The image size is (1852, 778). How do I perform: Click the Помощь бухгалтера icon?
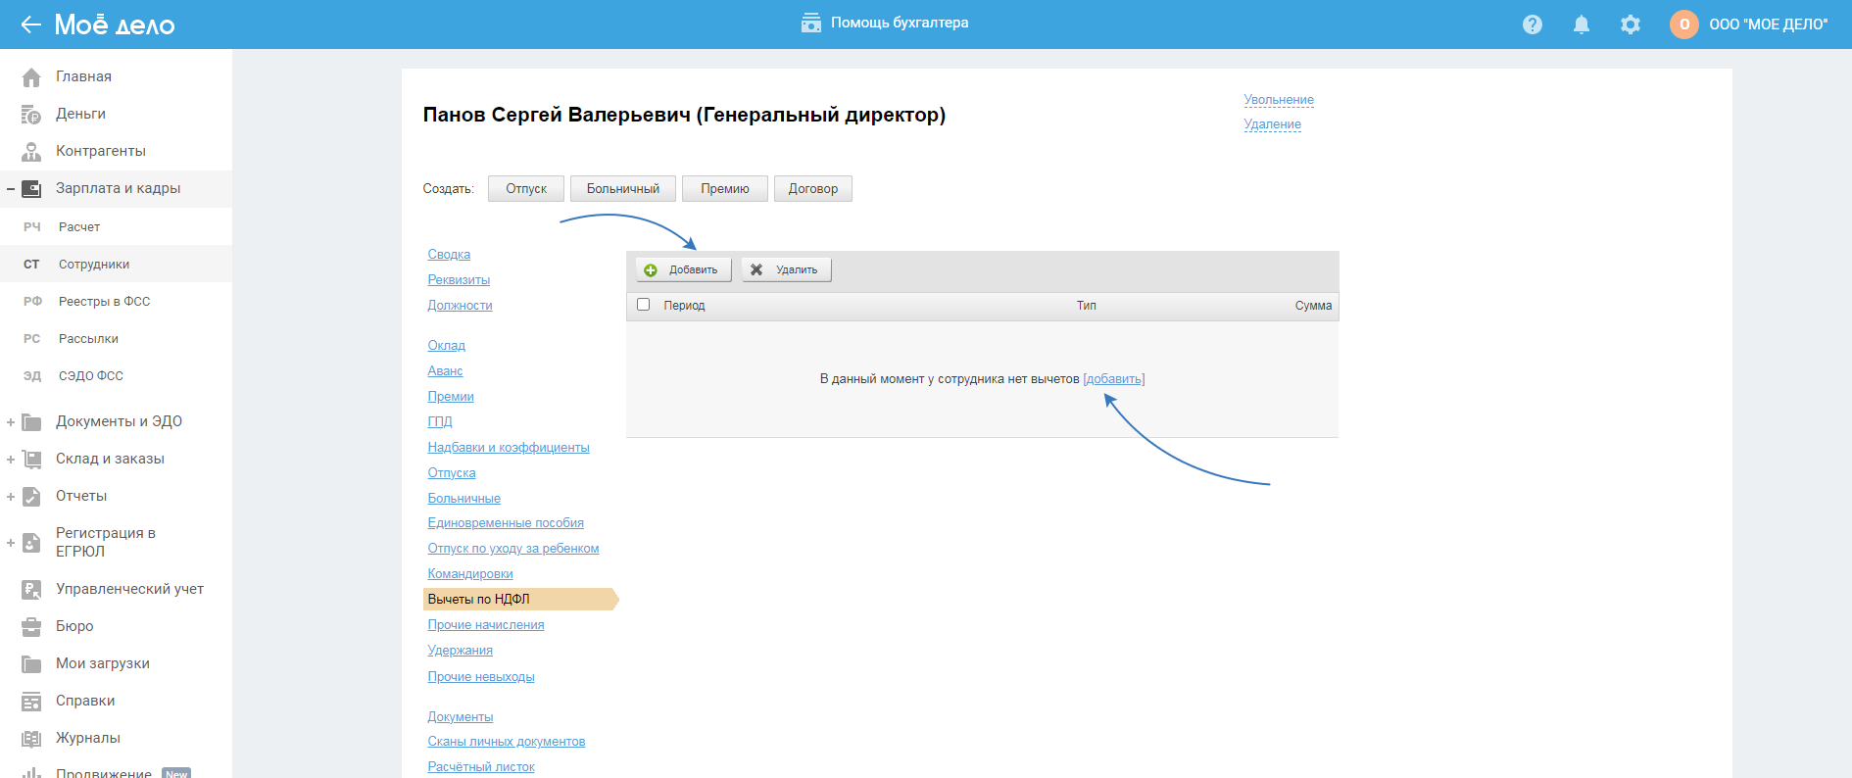811,23
